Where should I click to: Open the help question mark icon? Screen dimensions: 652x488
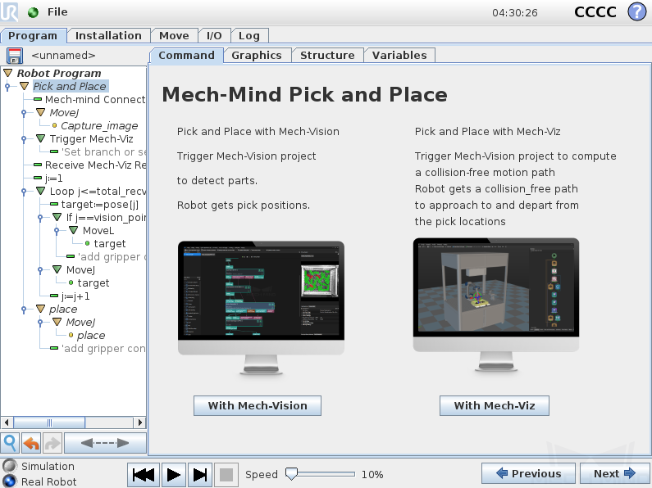click(x=636, y=11)
